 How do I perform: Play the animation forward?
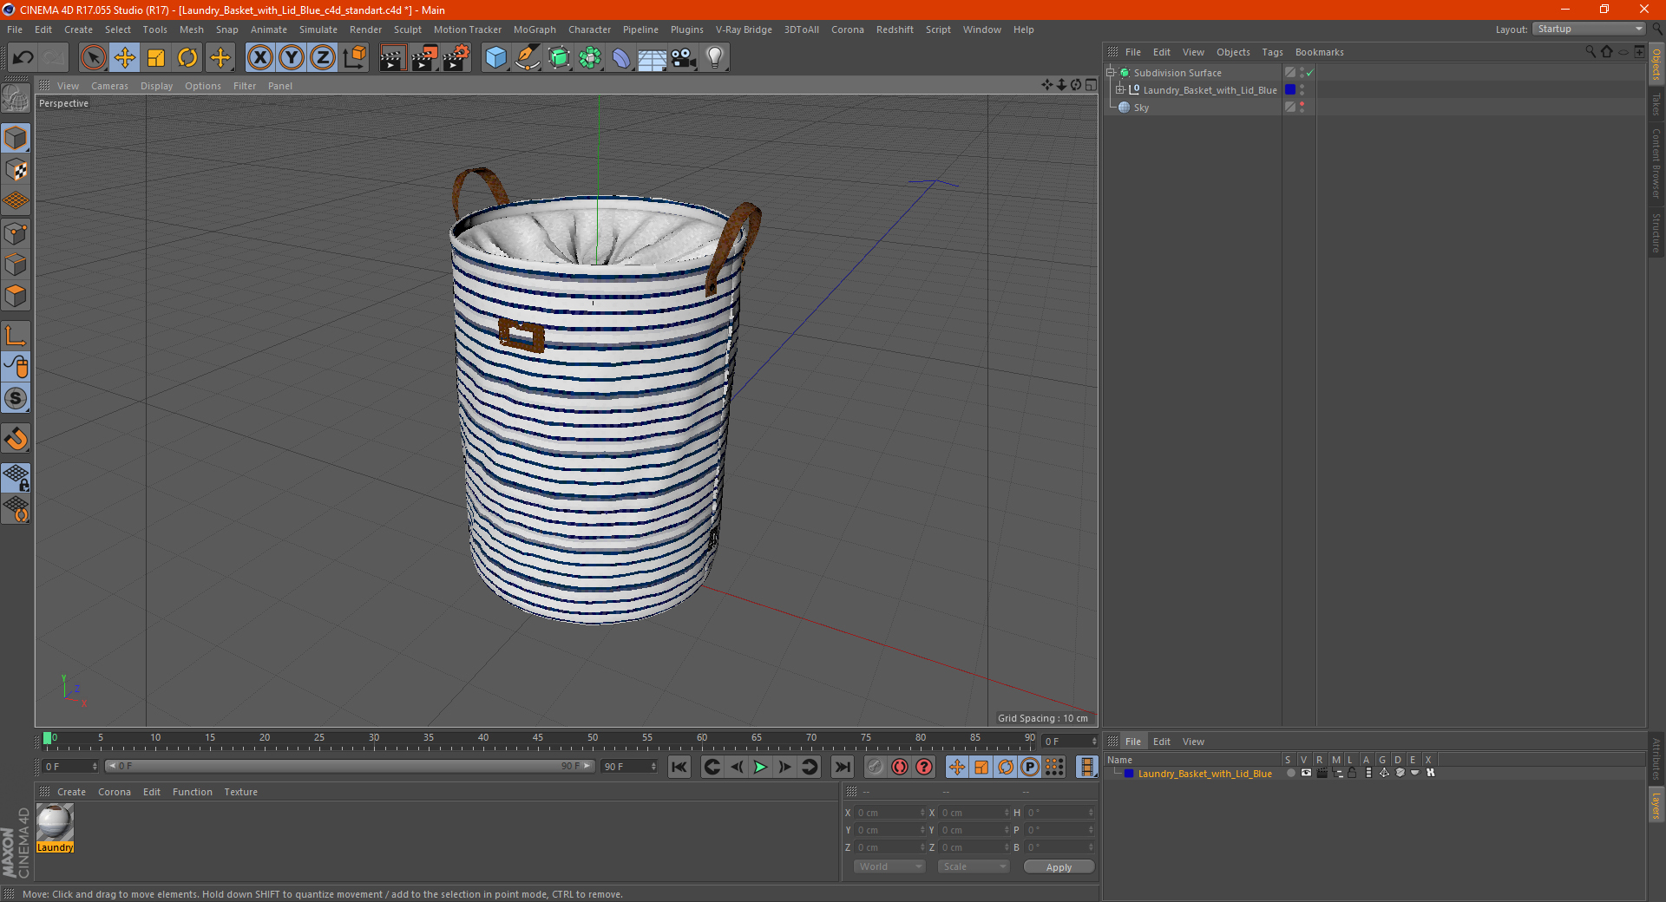(760, 767)
